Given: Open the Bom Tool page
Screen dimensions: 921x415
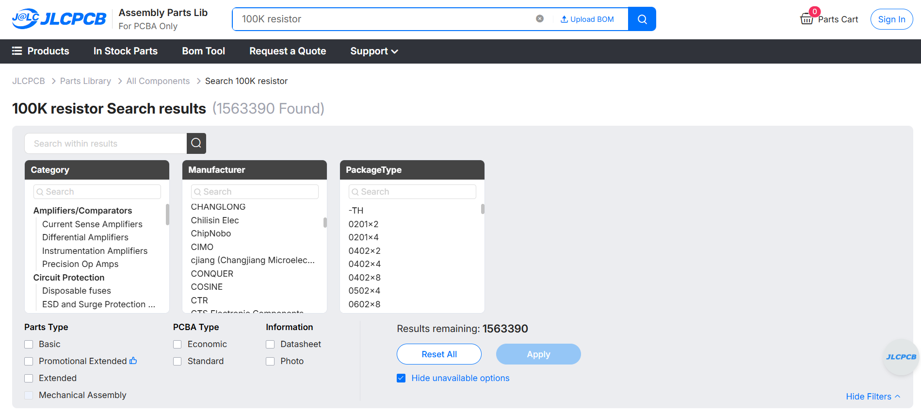Looking at the screenshot, I should [x=204, y=51].
